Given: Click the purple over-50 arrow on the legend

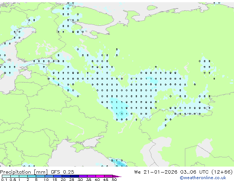Looking at the screenshot, I should [117, 176].
